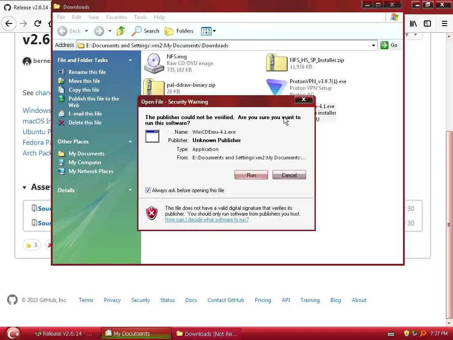The width and height of the screenshot is (453, 340).
Task: Click the Start button on taskbar
Action: 13,333
